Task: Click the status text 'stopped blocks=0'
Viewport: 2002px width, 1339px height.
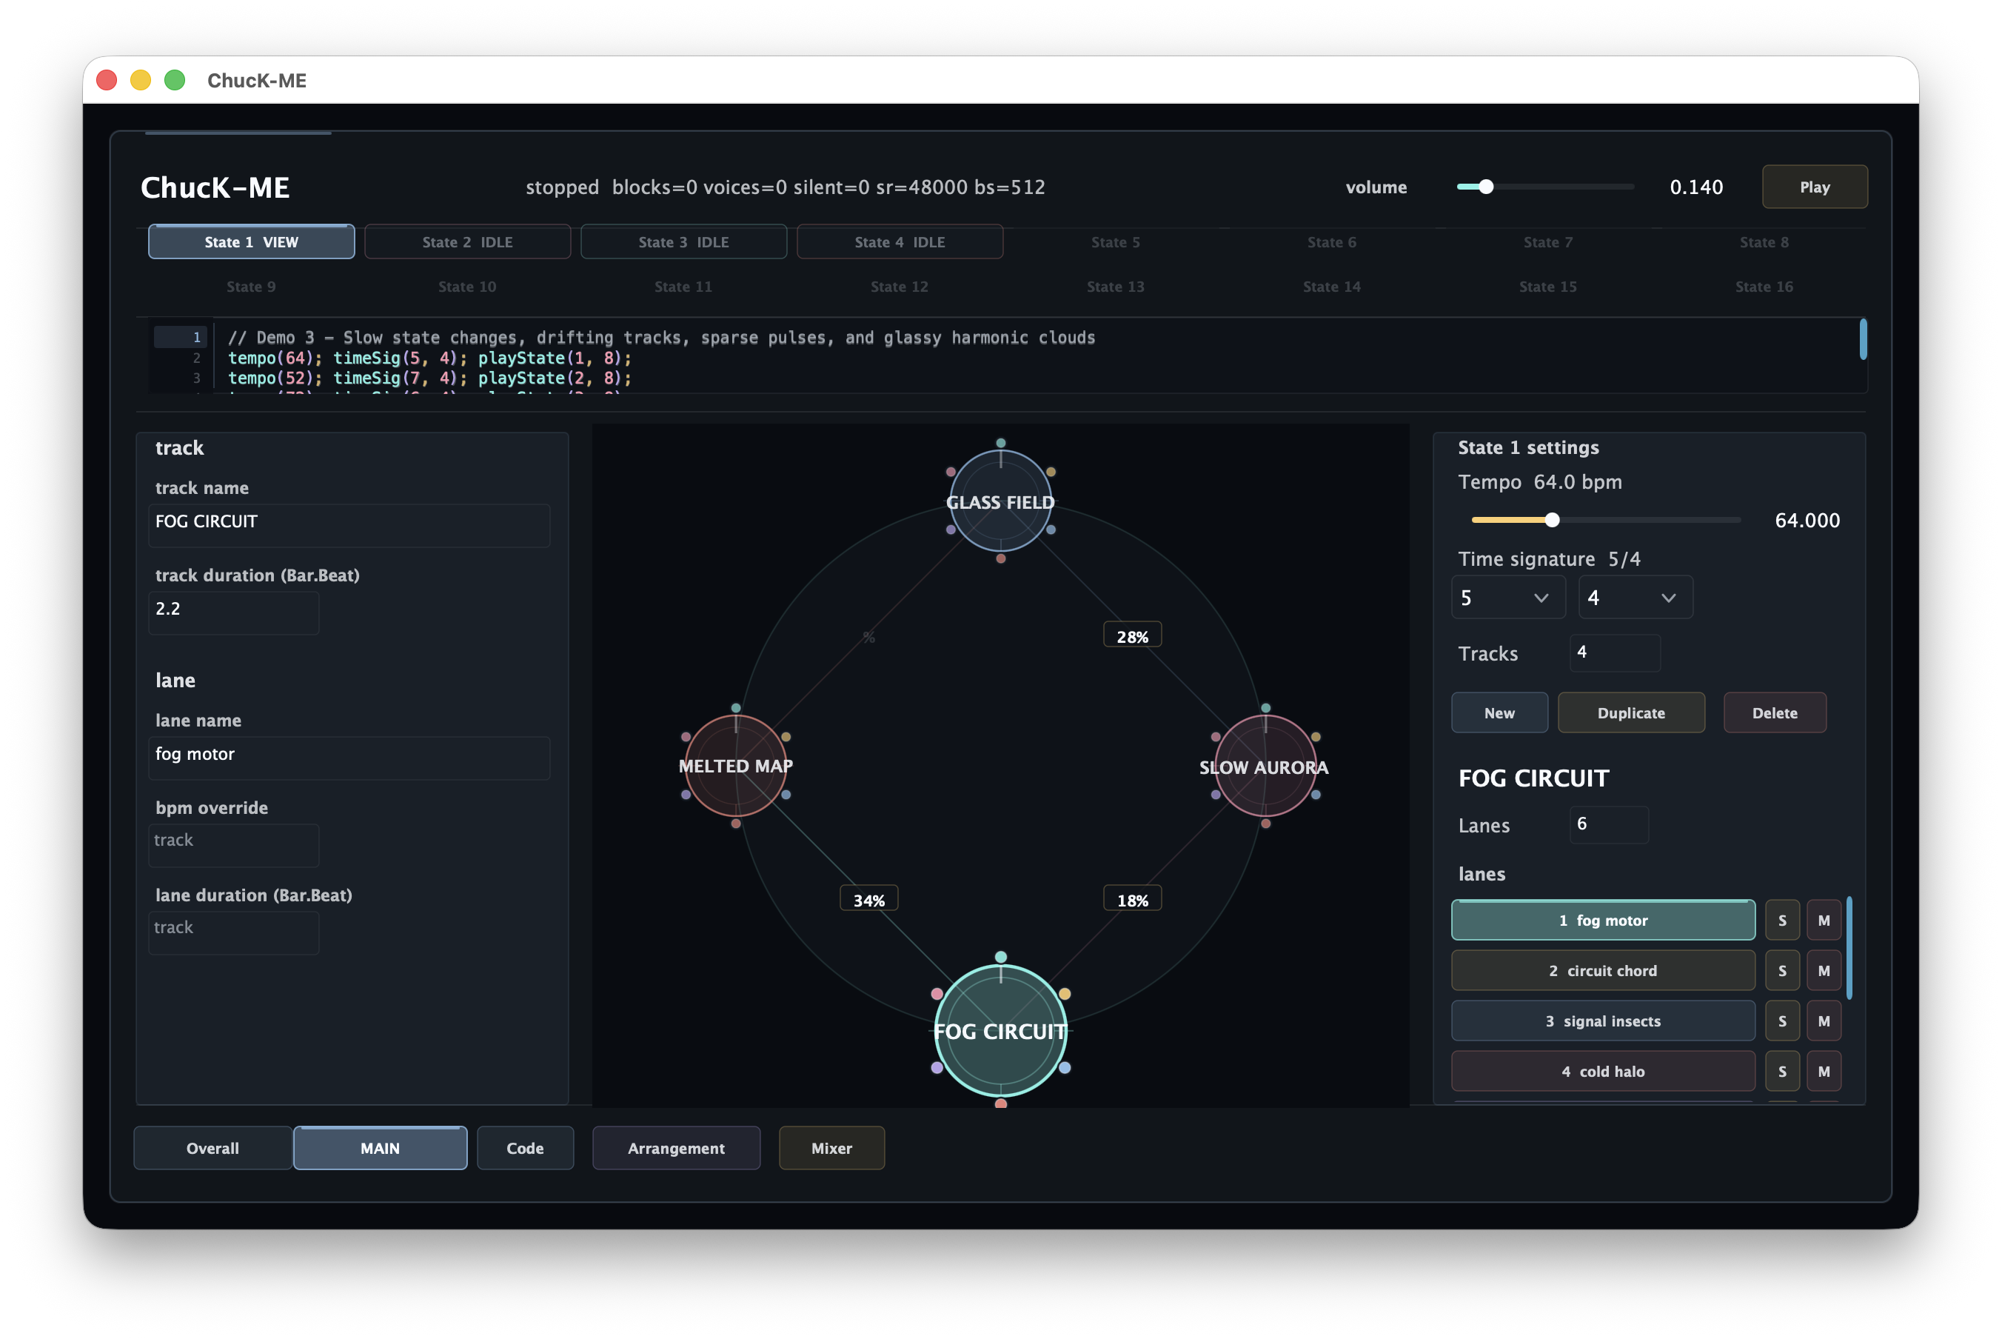Action: [x=785, y=187]
